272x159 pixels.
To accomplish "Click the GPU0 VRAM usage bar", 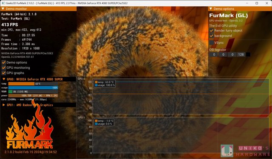I will tap(33, 92).
